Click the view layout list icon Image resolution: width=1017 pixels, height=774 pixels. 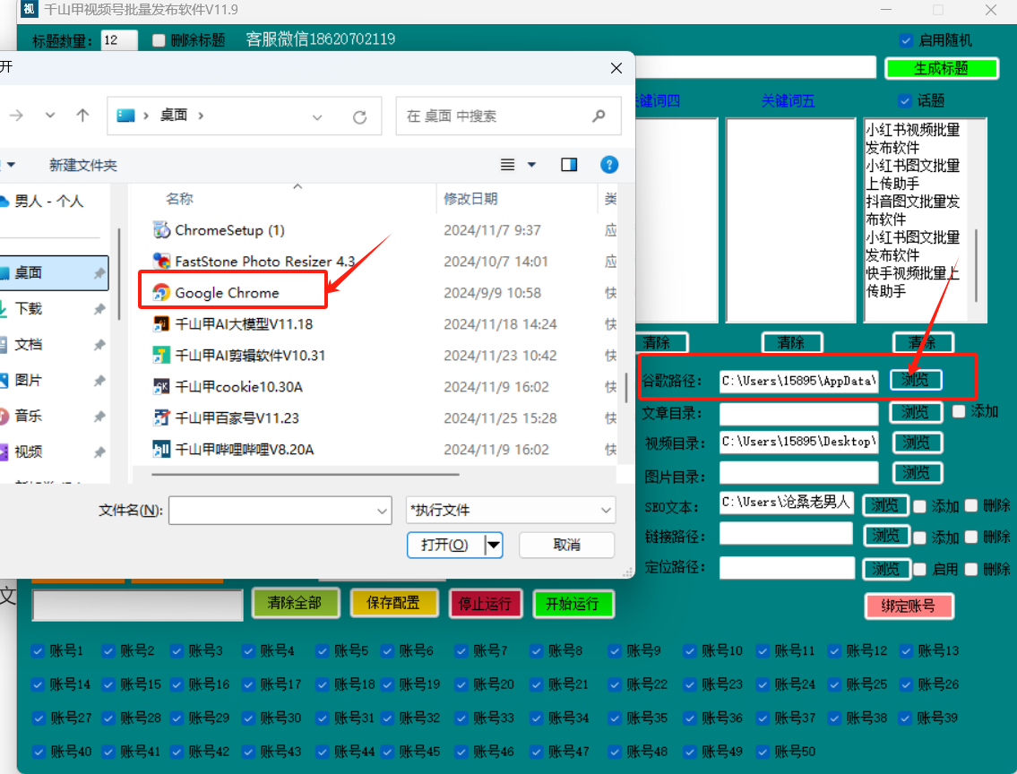pos(507,165)
